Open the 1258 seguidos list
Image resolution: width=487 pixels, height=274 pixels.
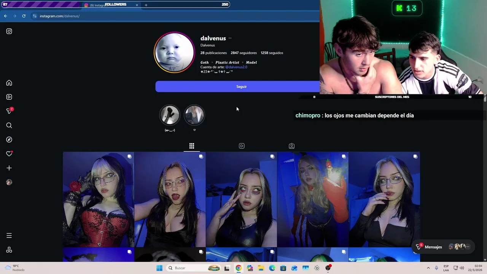272,53
